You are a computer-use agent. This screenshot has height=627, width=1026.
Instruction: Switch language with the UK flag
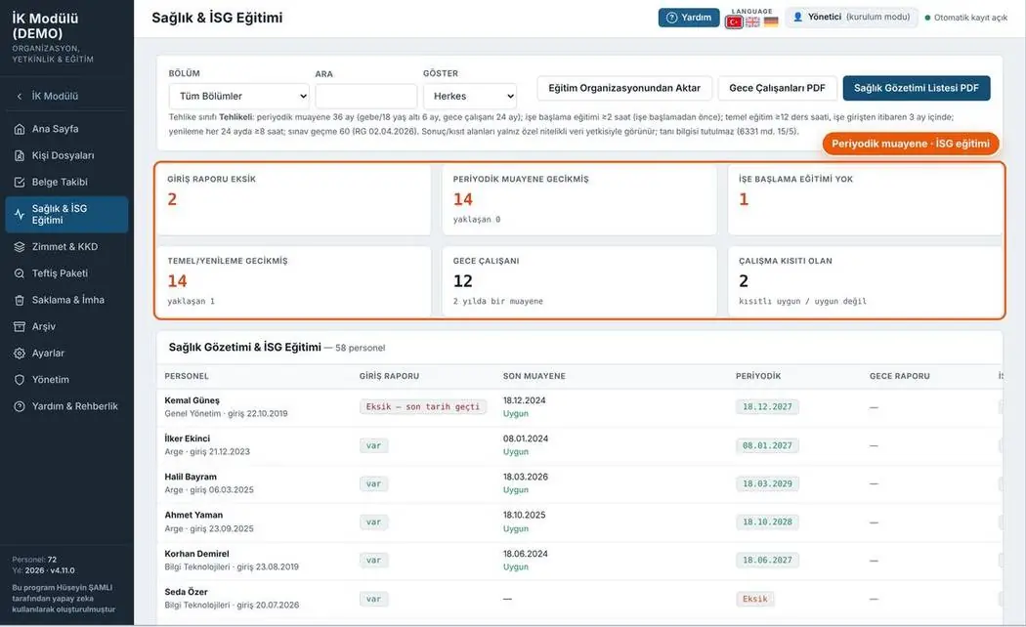pos(752,22)
